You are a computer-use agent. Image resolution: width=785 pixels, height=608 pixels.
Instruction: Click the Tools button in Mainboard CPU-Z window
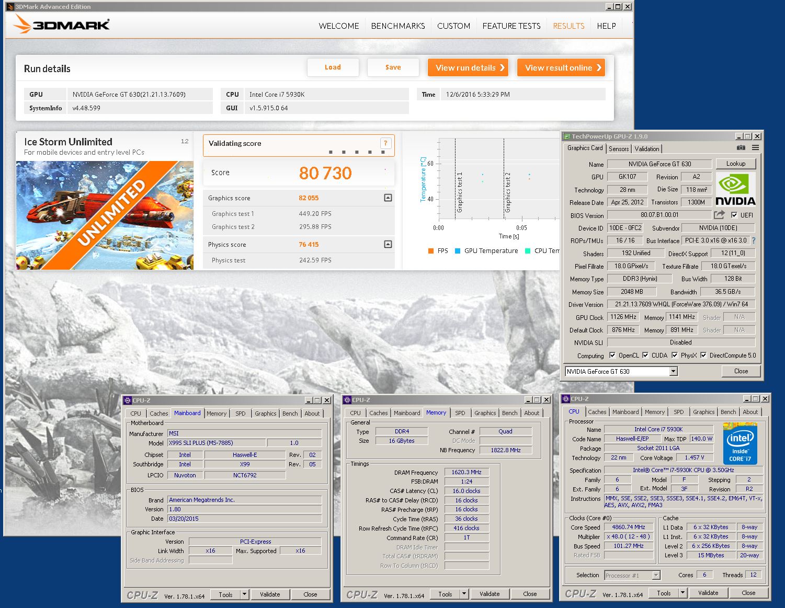(x=225, y=594)
